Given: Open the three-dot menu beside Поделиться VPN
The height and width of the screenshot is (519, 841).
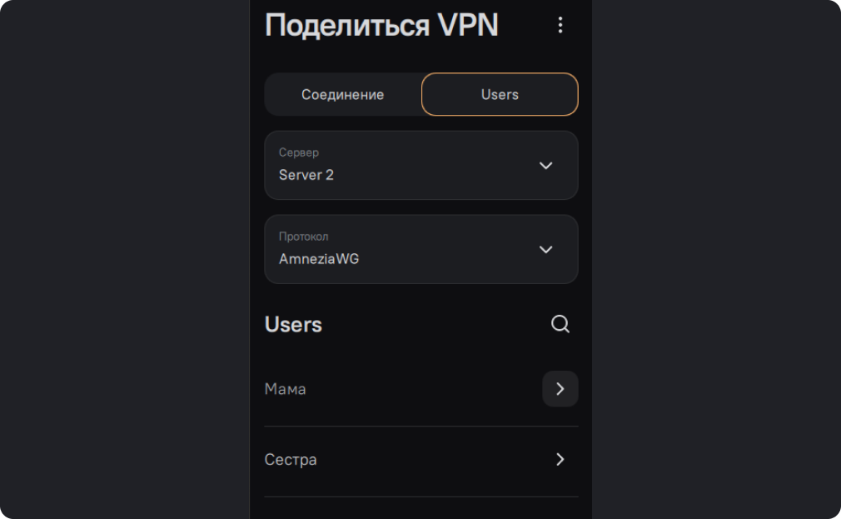Looking at the screenshot, I should click(560, 25).
